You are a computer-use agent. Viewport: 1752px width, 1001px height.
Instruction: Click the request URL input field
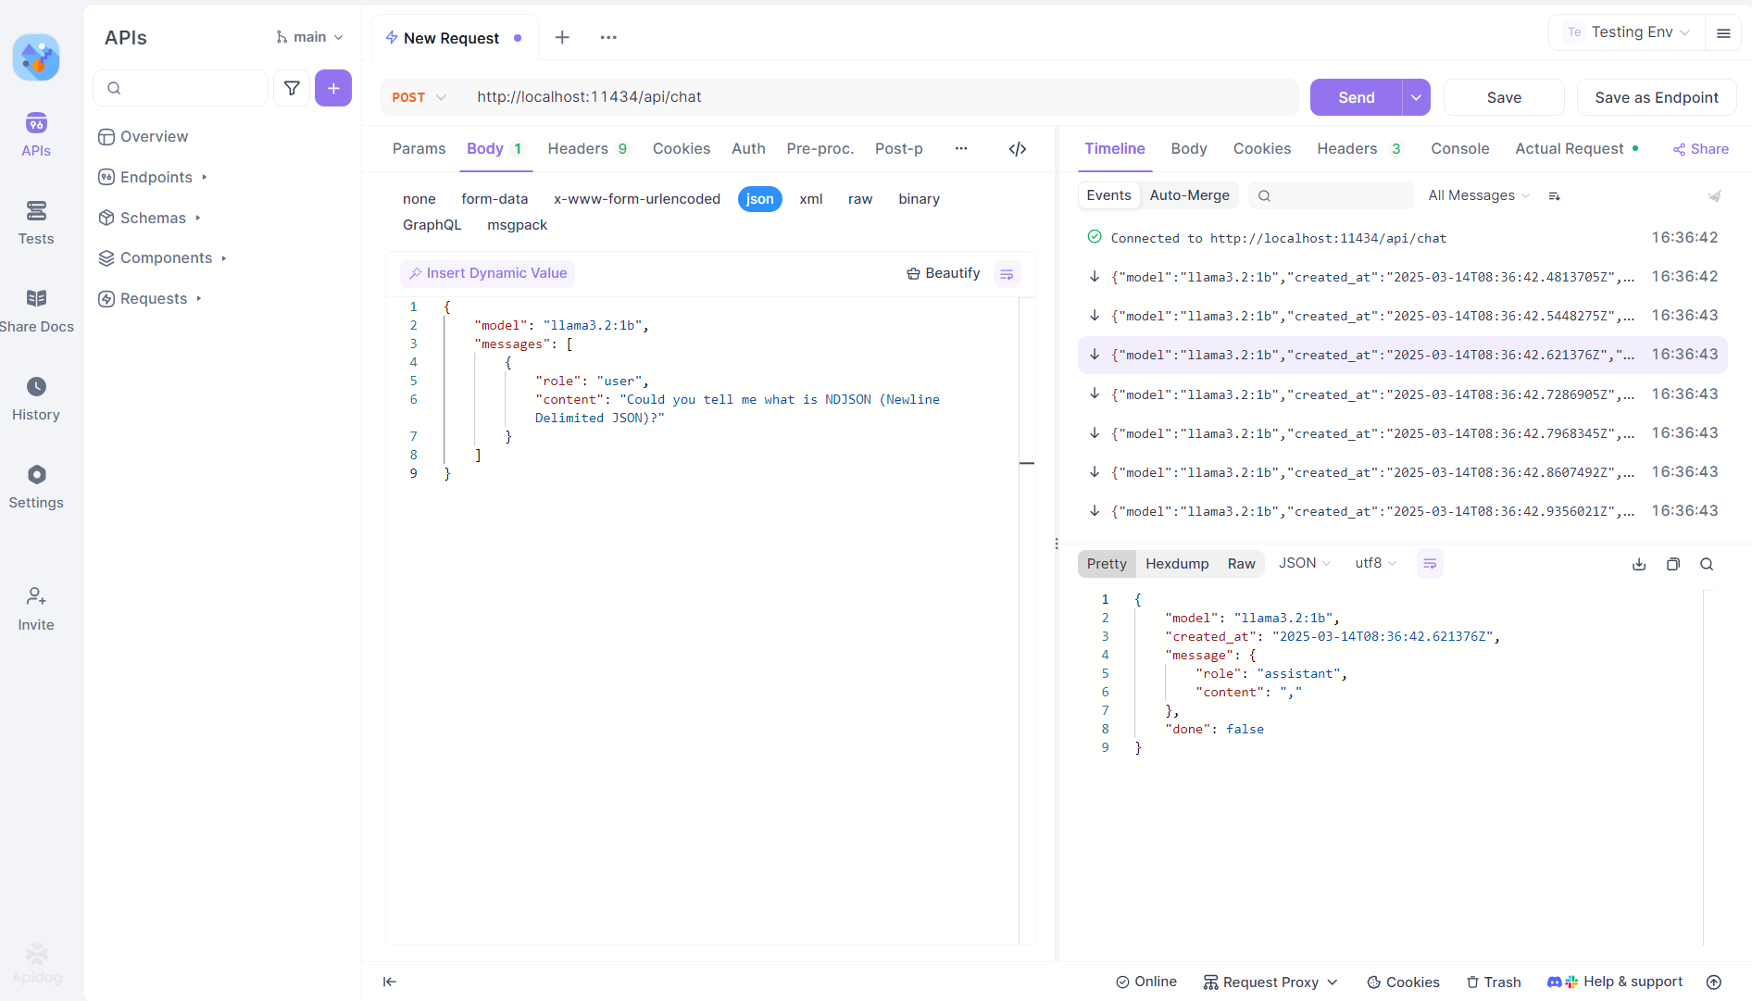tap(880, 97)
